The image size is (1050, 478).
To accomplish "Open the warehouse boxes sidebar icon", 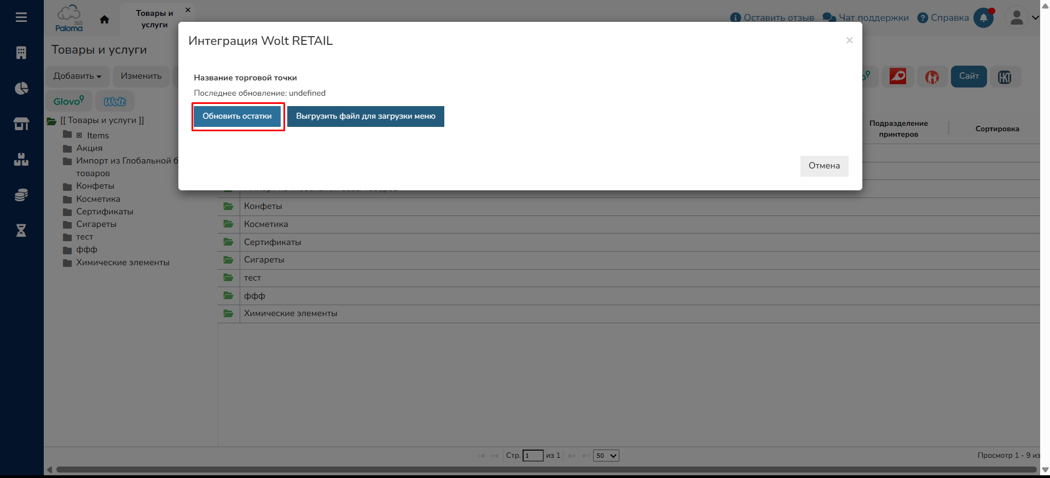I will (21, 160).
